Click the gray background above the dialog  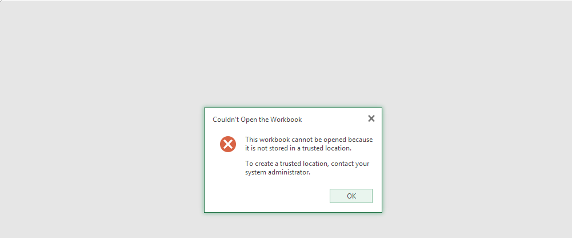pyautogui.click(x=286, y=55)
